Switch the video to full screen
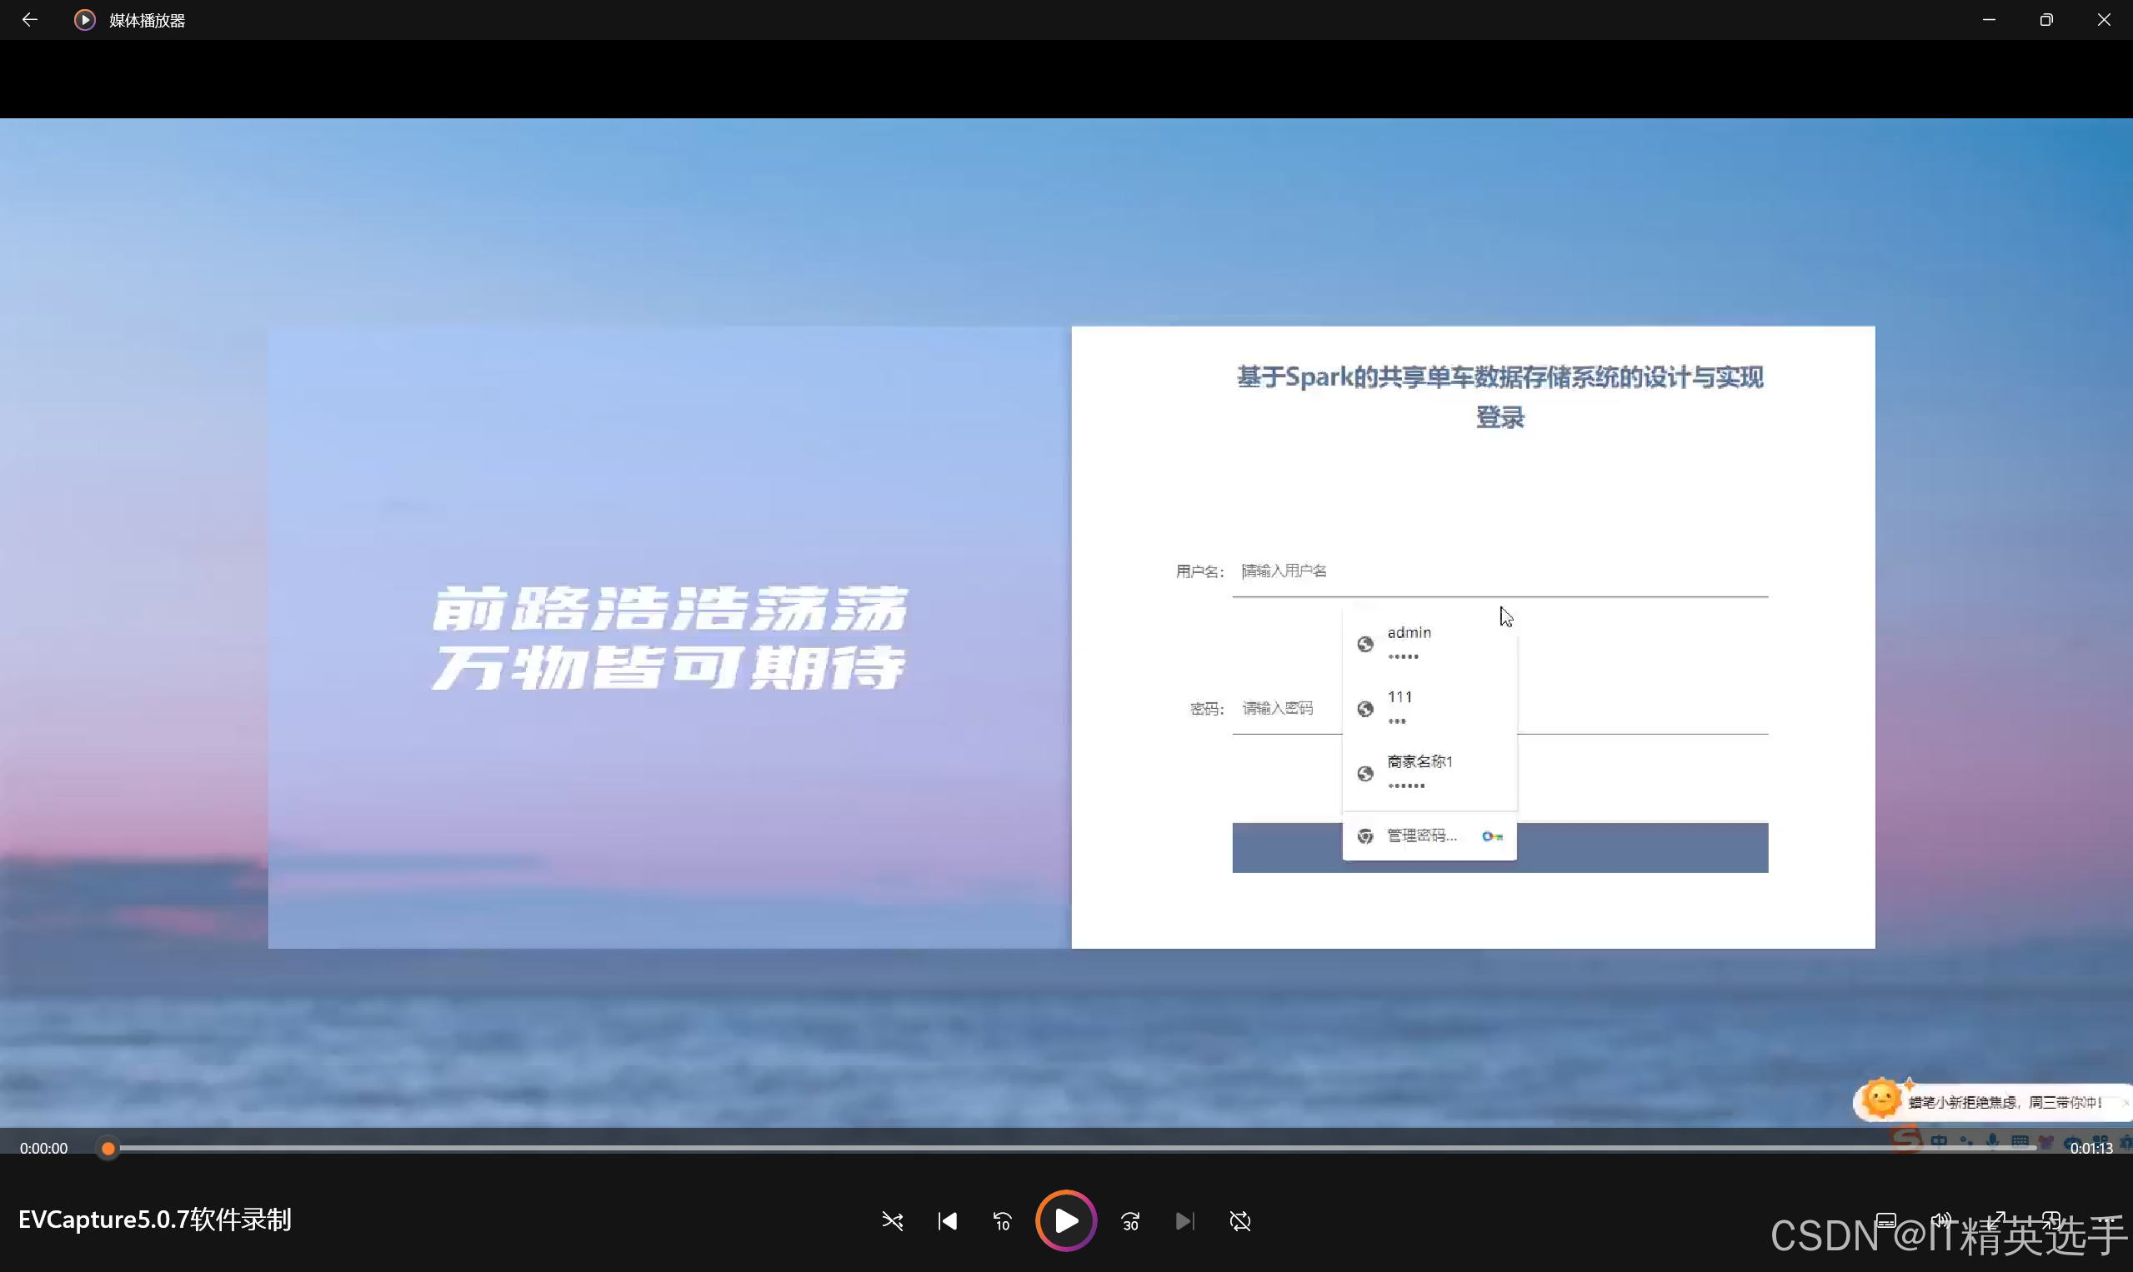Image resolution: width=2133 pixels, height=1272 pixels. (x=1995, y=1220)
